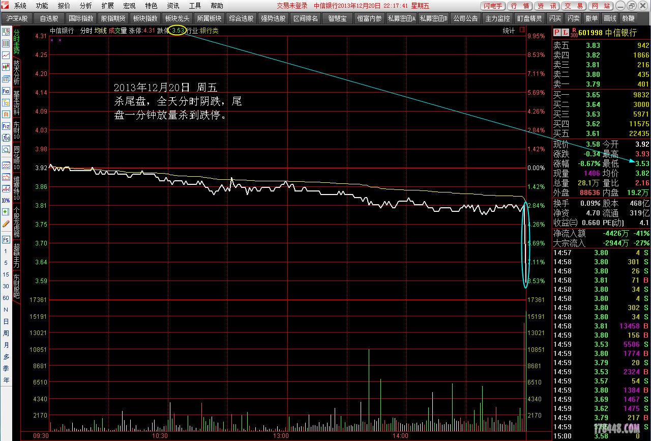651x441 pixels.
Task: Open the 资讯 menu
Action: click(173, 6)
